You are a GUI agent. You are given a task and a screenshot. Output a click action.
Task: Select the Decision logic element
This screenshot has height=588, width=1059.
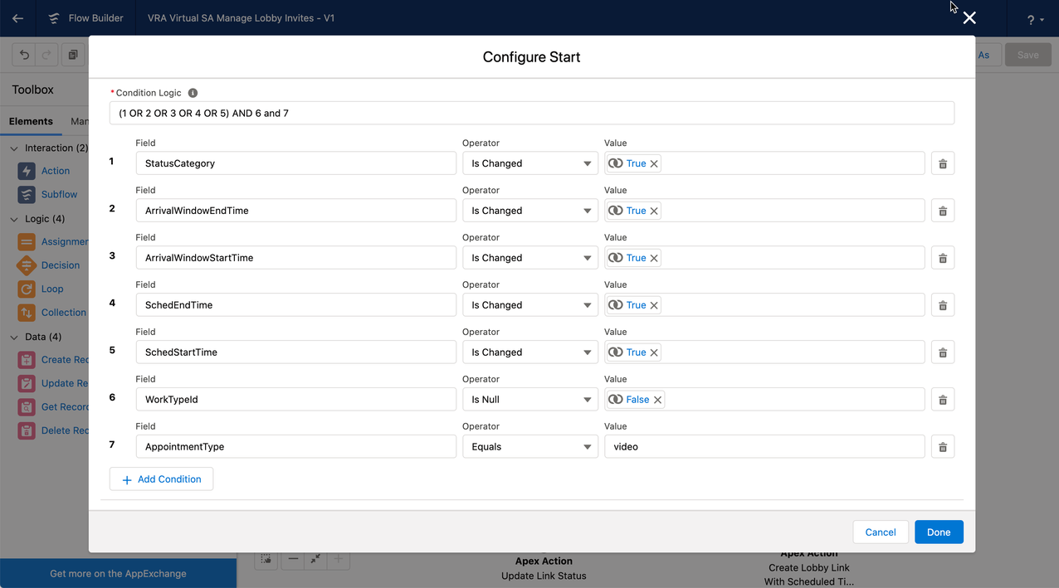click(x=61, y=265)
